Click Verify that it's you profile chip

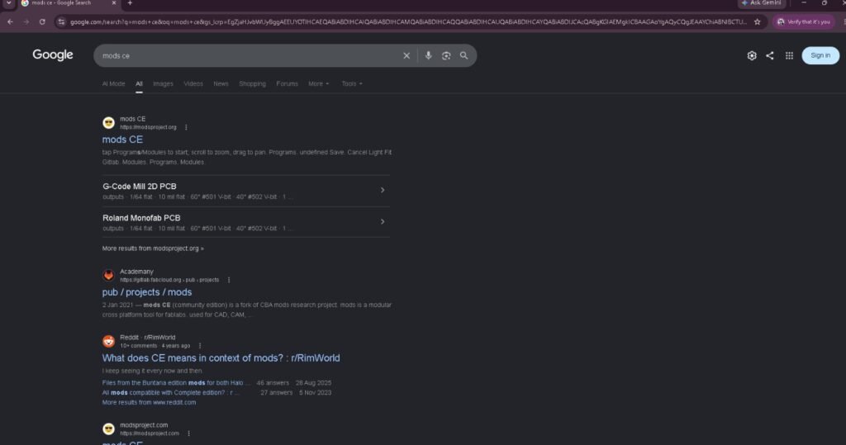[805, 21]
